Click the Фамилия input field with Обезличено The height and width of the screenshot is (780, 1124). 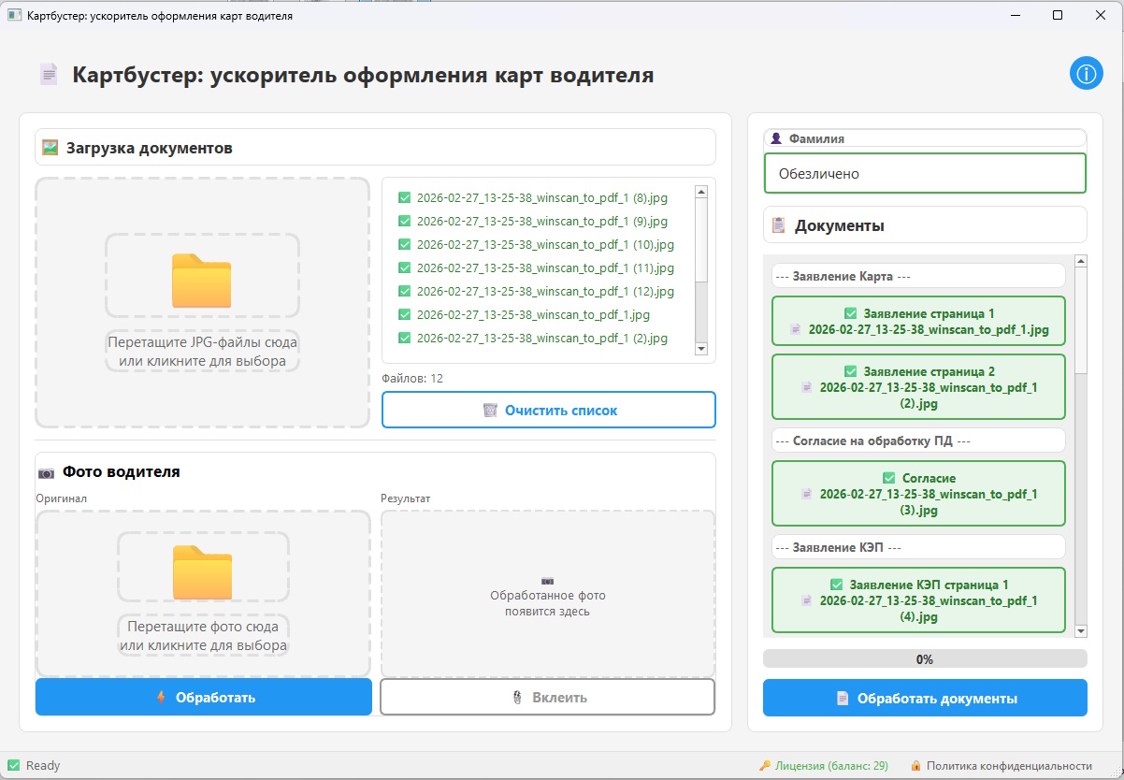coord(925,173)
